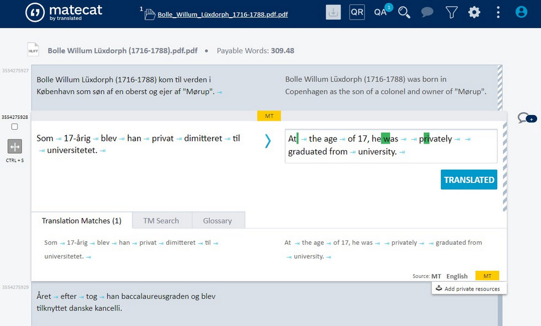This screenshot has height=326, width=541.
Task: Open project settings gear
Action: click(x=474, y=12)
